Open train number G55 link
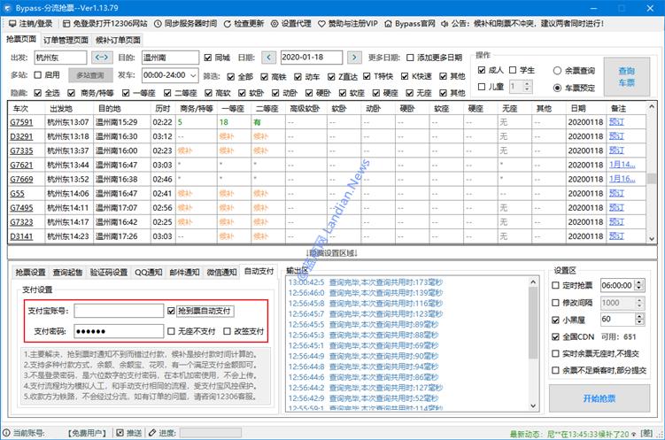 (18, 193)
